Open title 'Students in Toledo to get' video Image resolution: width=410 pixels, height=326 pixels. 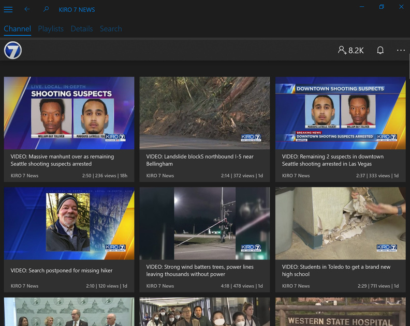click(336, 270)
